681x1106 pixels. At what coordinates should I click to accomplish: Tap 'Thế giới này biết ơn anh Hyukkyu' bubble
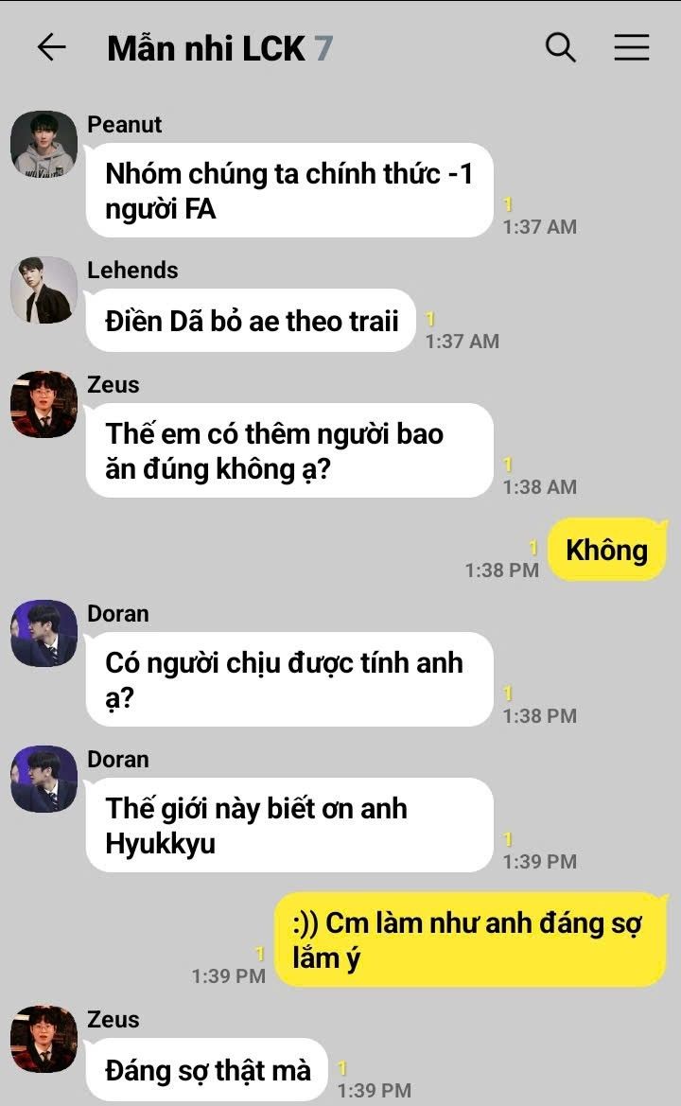click(289, 825)
